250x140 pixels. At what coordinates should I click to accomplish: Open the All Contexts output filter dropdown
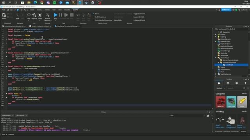click(x=21, y=115)
